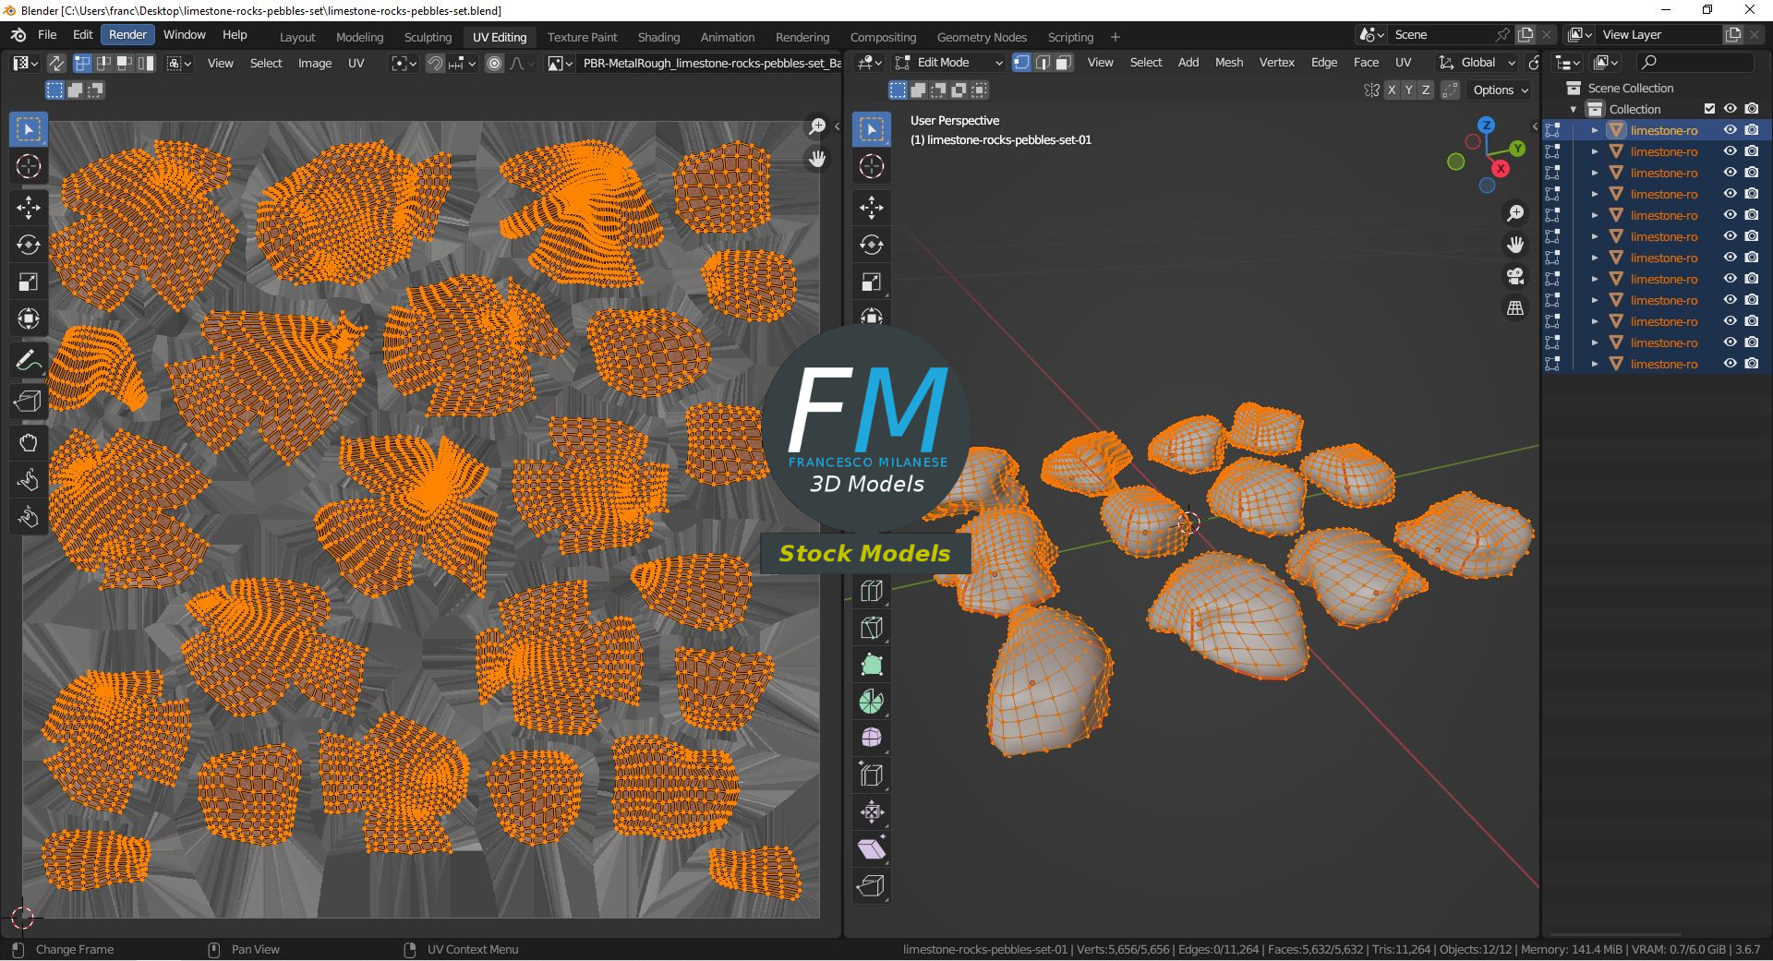Image resolution: width=1773 pixels, height=961 pixels.
Task: Open the snap element dropdown in UV editor
Action: [463, 63]
